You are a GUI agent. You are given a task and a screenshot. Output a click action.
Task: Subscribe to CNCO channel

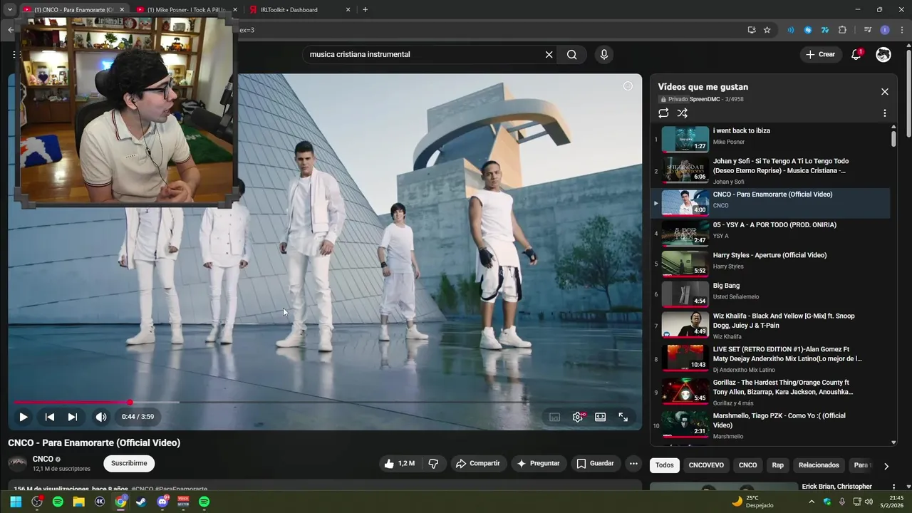click(129, 463)
